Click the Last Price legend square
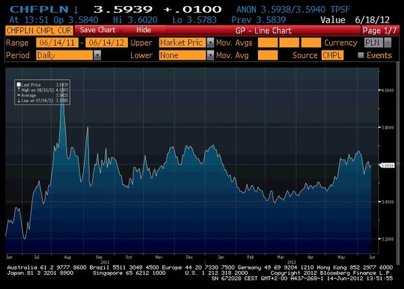Viewport: 404px width, 289px height. [x=18, y=85]
